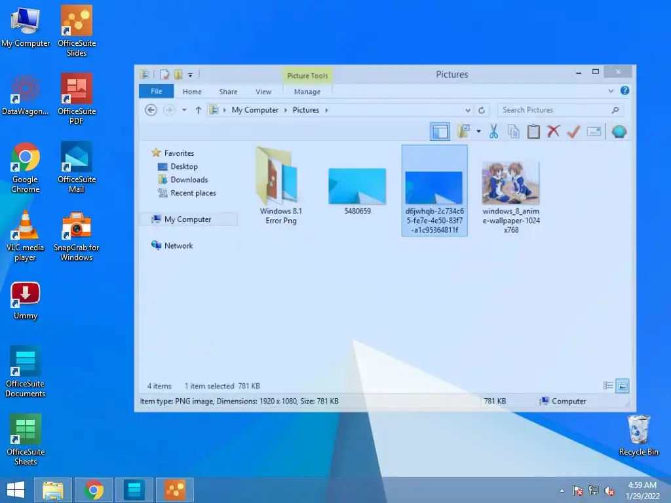Click quick access new folder icon
Screen dimensions: 671x503
click(178, 75)
